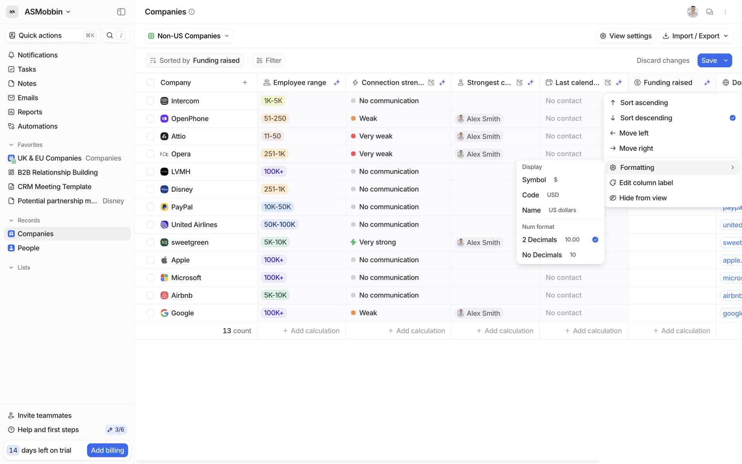Select the OpenPhone row checkbox
The width and height of the screenshot is (742, 464).
(151, 119)
